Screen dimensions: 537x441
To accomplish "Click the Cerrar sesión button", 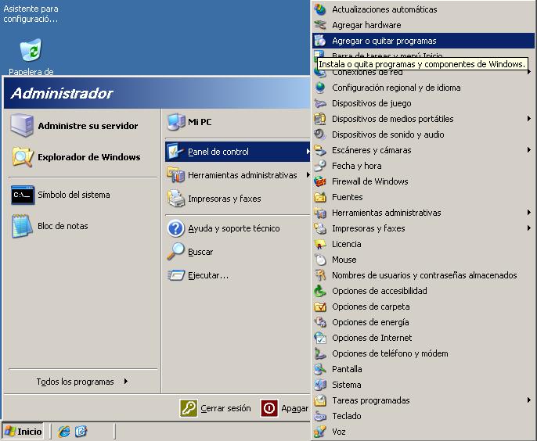I will [x=215, y=408].
